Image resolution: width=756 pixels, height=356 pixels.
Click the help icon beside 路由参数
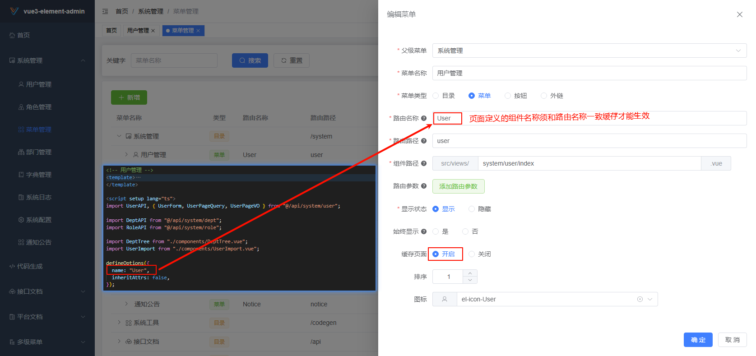coord(424,186)
